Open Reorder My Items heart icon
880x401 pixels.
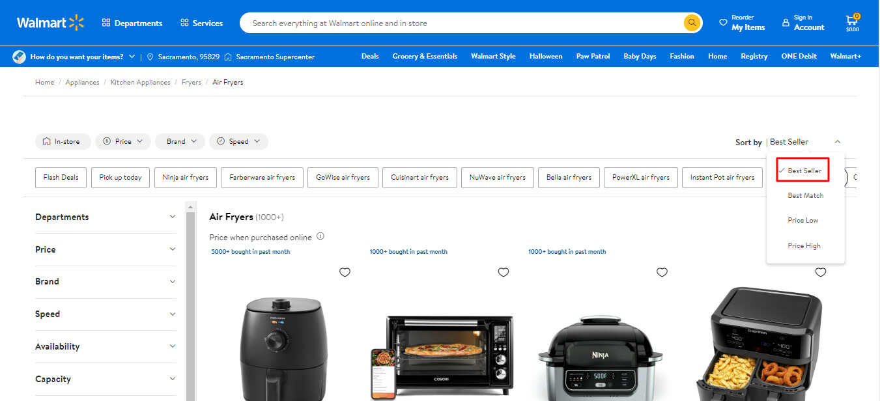coord(725,22)
